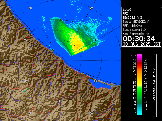This screenshot has width=162, height=121.
Task: Click the 'Max Range:60 km' text
Action: pyautogui.click(x=136, y=34)
